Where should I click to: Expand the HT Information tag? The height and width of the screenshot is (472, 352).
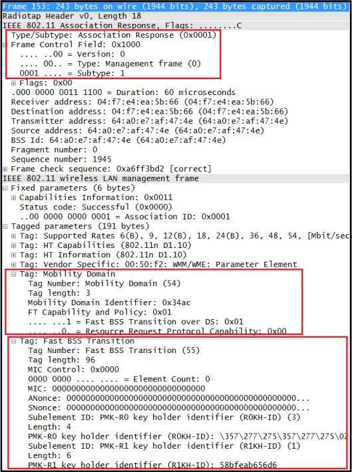coord(13,255)
